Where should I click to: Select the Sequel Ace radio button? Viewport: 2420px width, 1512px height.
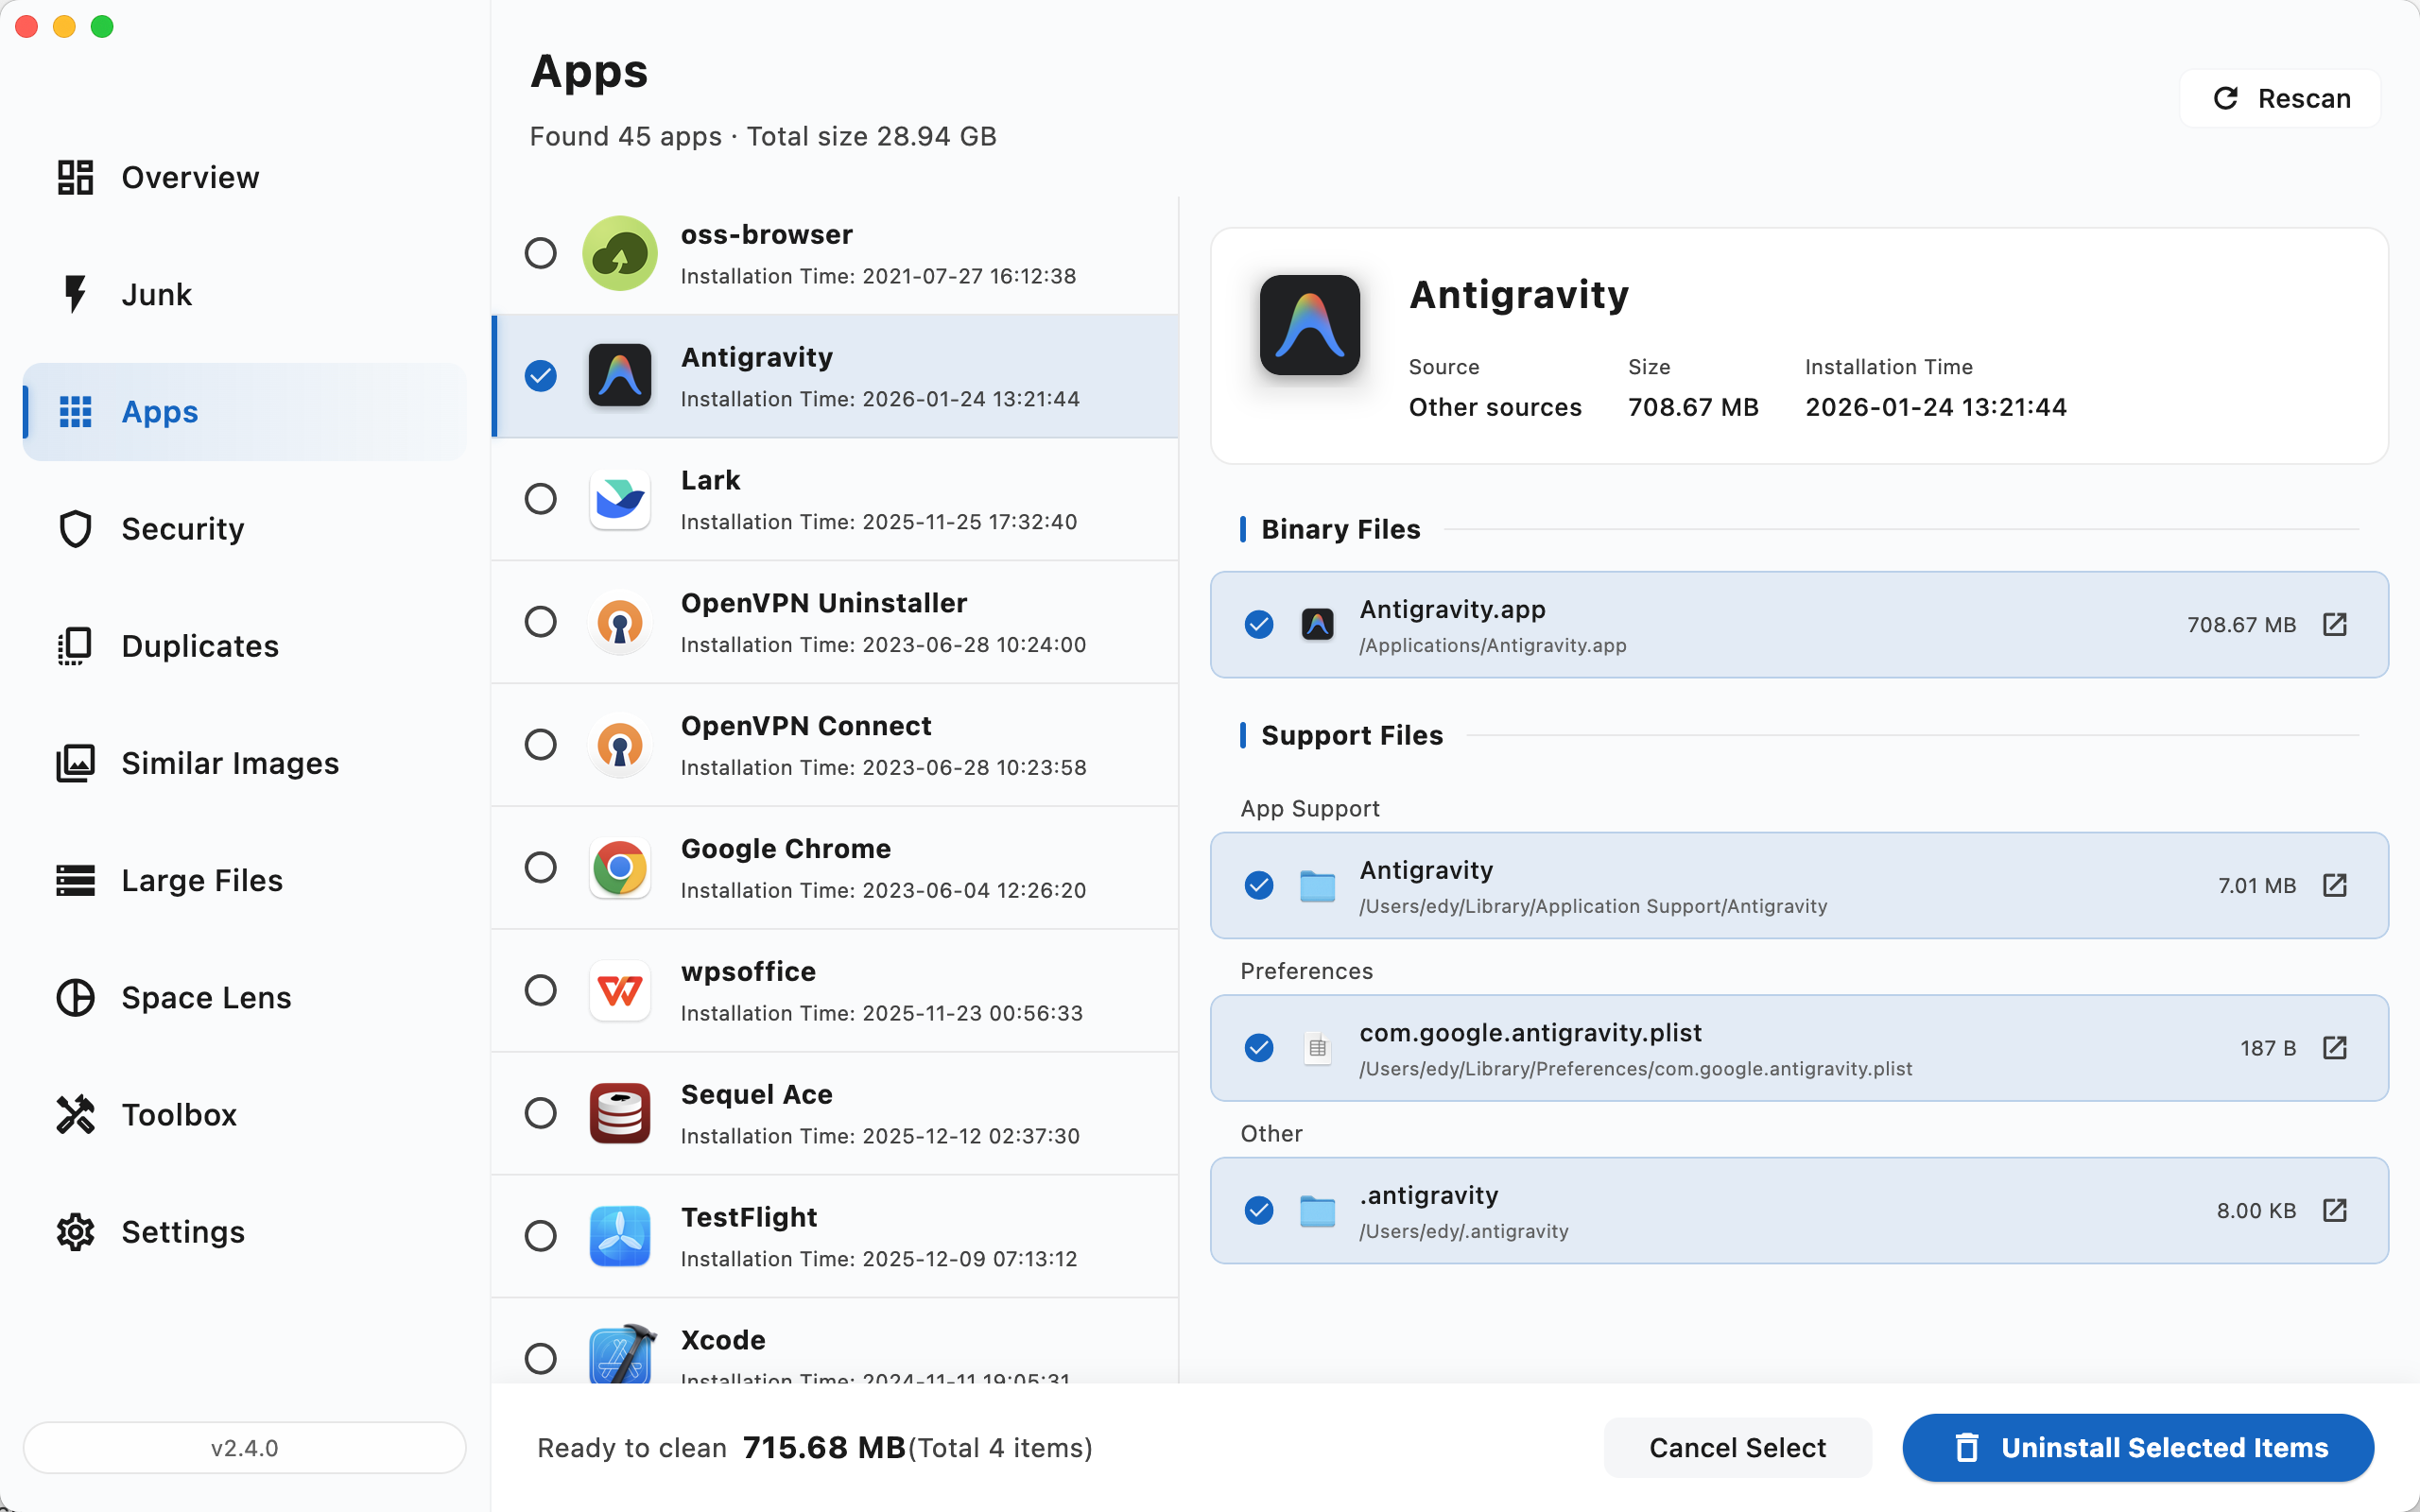tap(541, 1113)
